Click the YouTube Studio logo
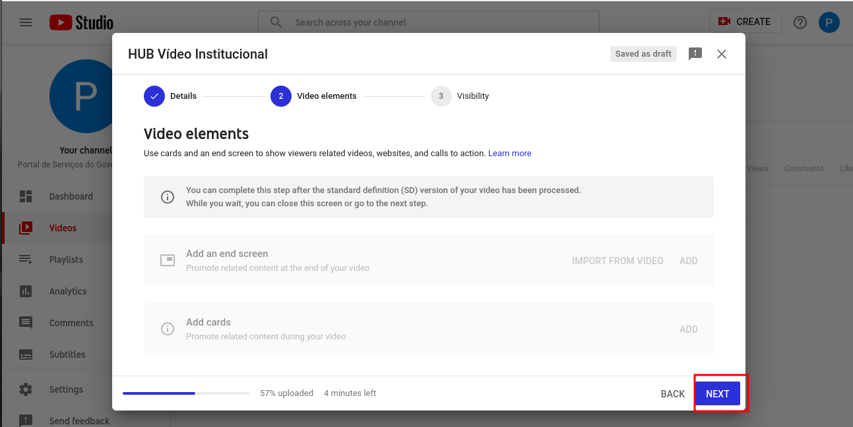Viewport: 853px width, 427px height. click(x=82, y=22)
